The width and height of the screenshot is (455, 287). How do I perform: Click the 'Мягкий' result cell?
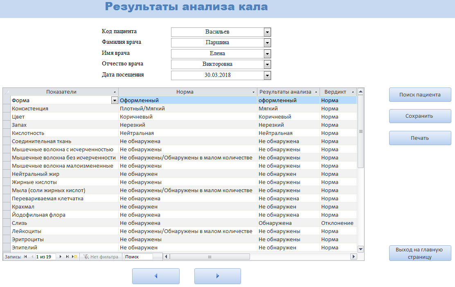pos(288,108)
